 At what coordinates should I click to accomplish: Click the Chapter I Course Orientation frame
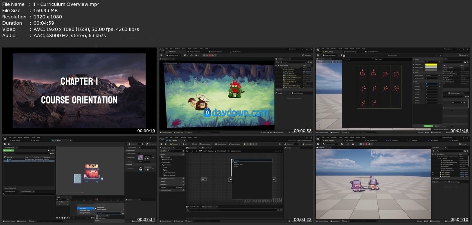pyautogui.click(x=79, y=91)
